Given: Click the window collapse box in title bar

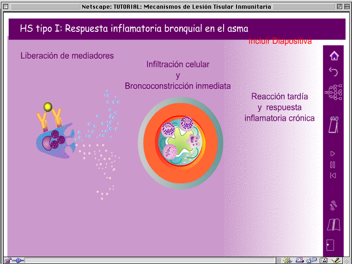Looking at the screenshot, I should (x=346, y=6).
